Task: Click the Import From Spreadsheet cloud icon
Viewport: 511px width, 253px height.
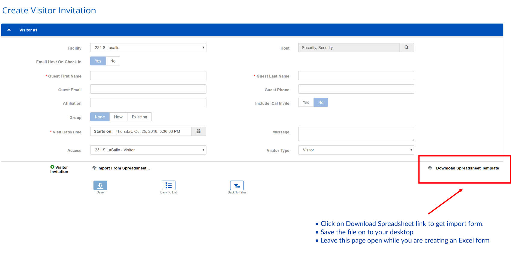Action: pyautogui.click(x=94, y=168)
